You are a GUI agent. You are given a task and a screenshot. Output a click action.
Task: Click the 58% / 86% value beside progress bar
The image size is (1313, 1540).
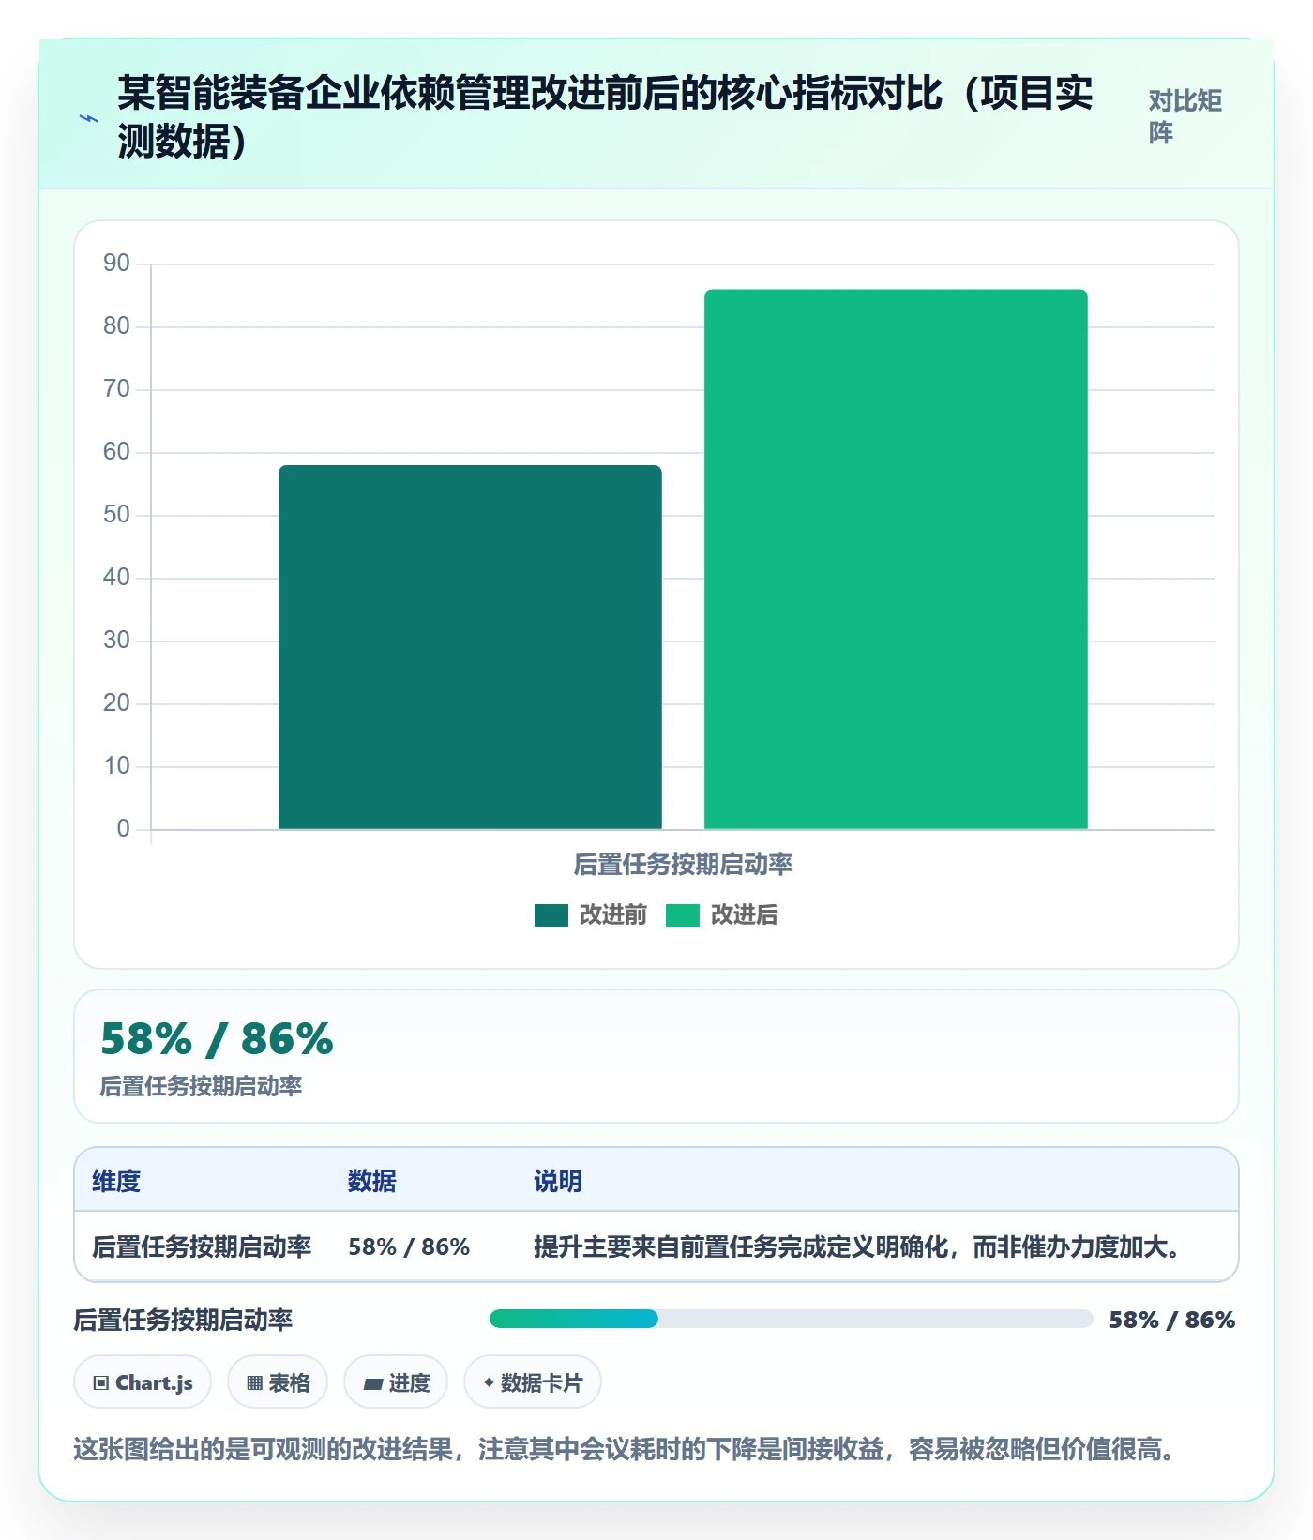tap(1172, 1320)
